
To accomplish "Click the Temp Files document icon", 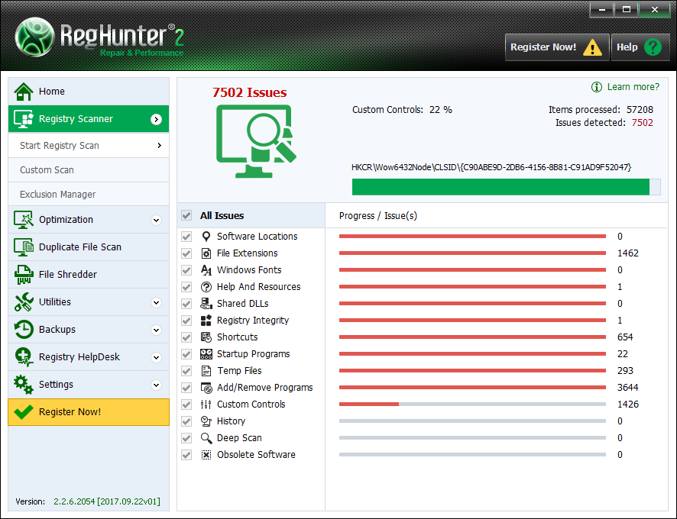I will [x=206, y=371].
